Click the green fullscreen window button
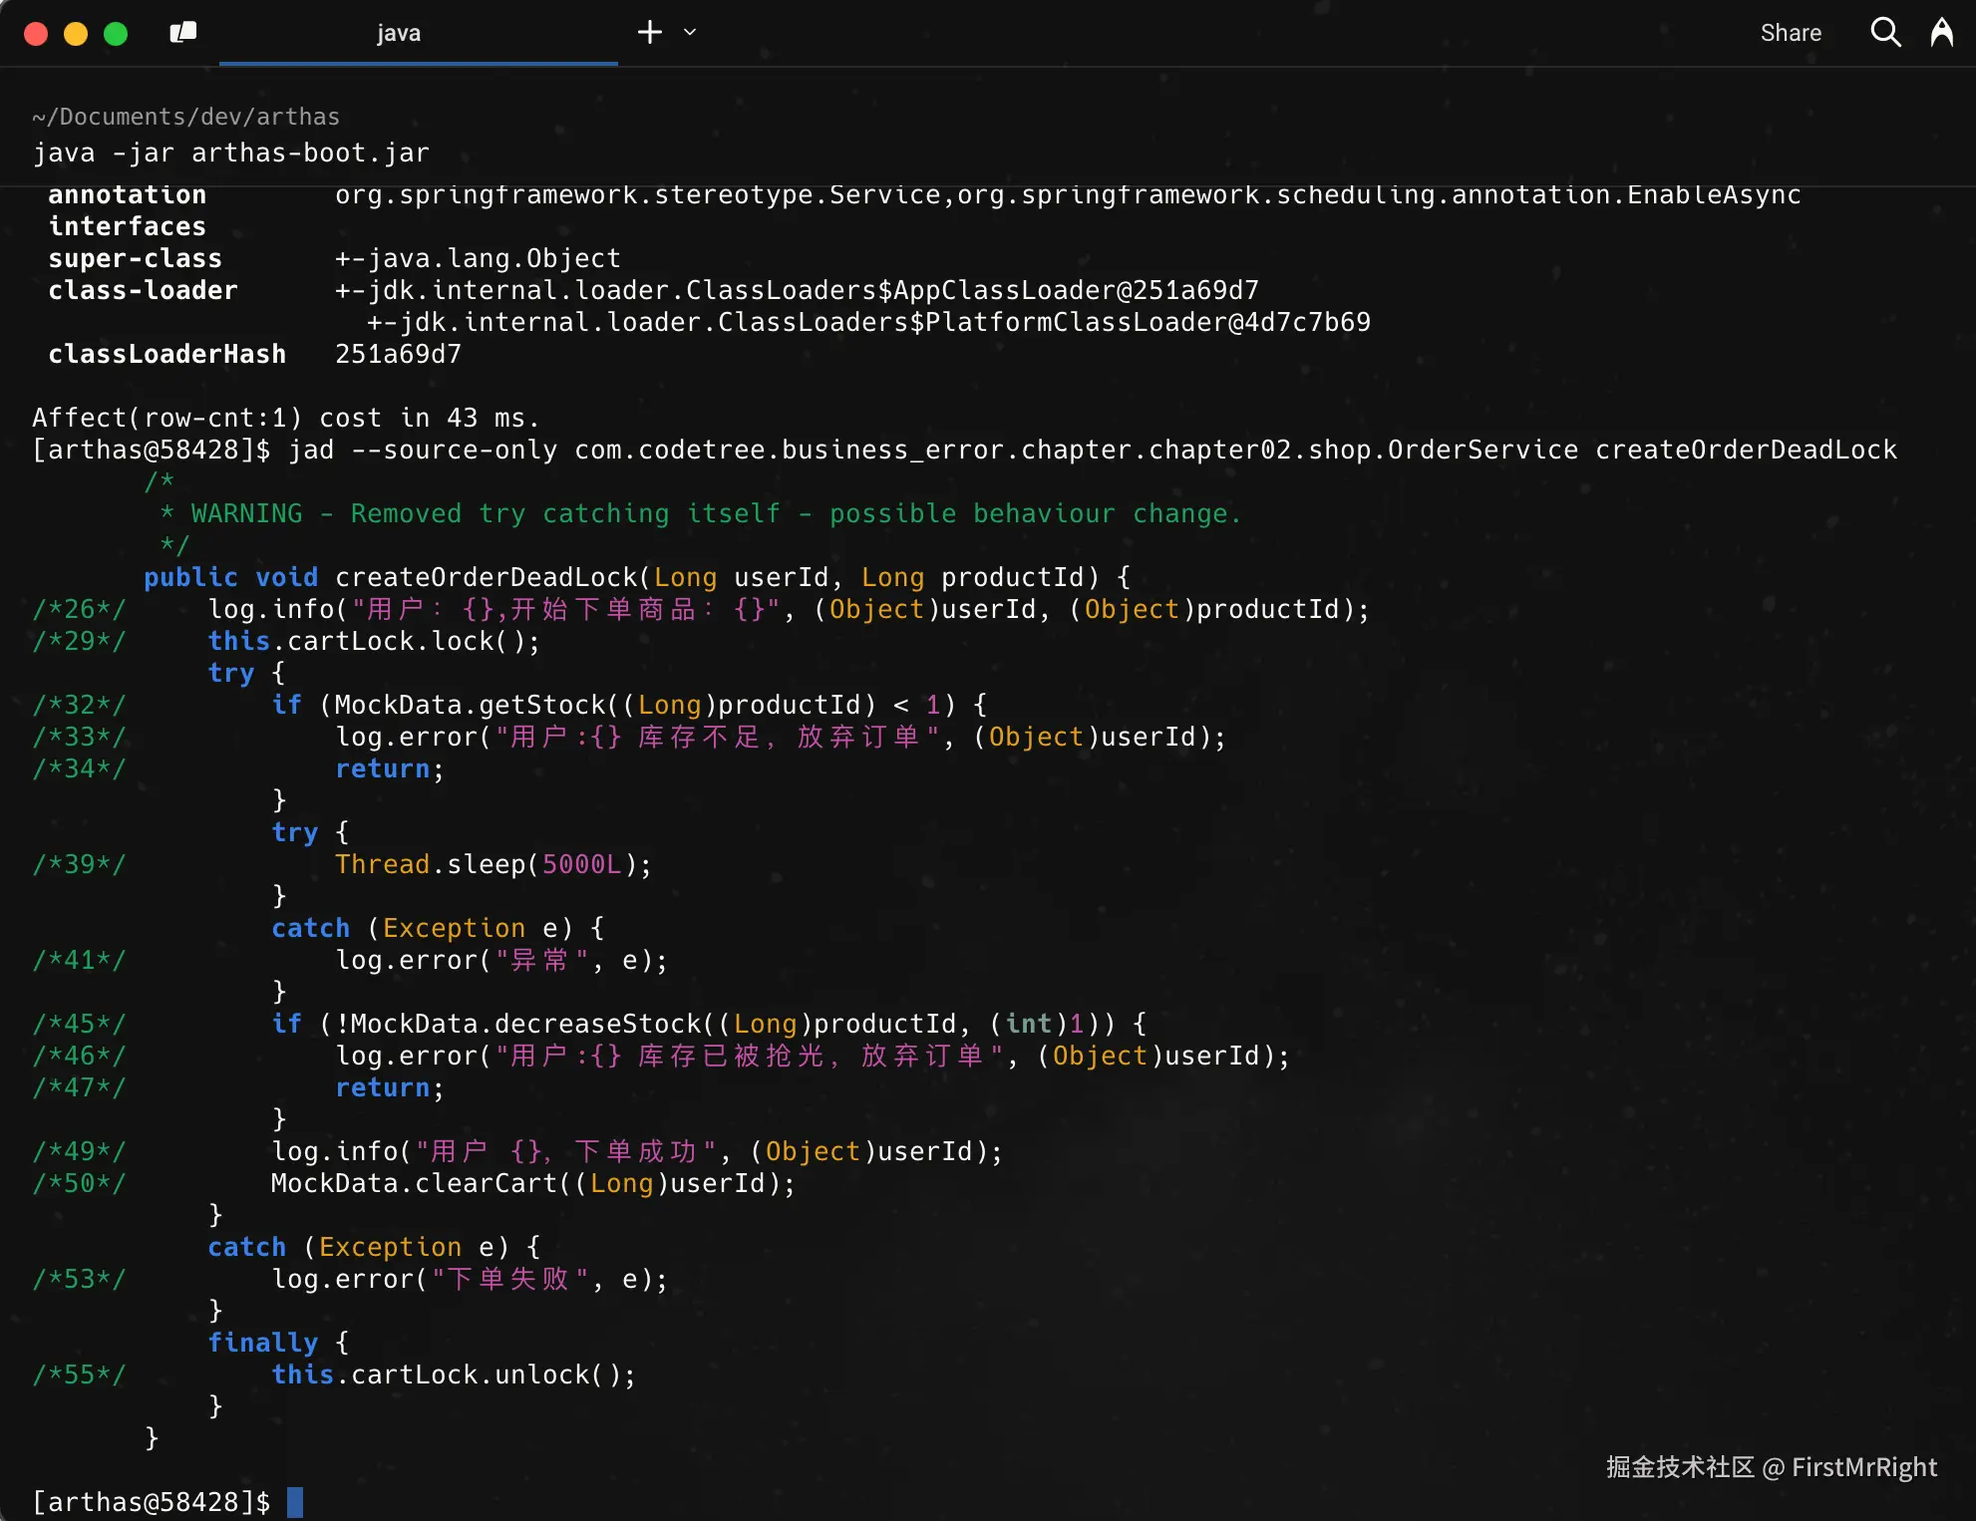Viewport: 1976px width, 1521px height. 116,34
